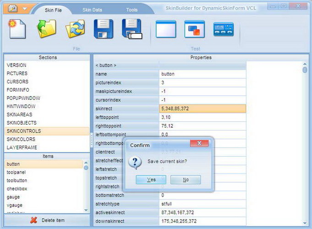Click the Items list scrollbar thumb
This screenshot has height=229, width=312.
pos(86,168)
